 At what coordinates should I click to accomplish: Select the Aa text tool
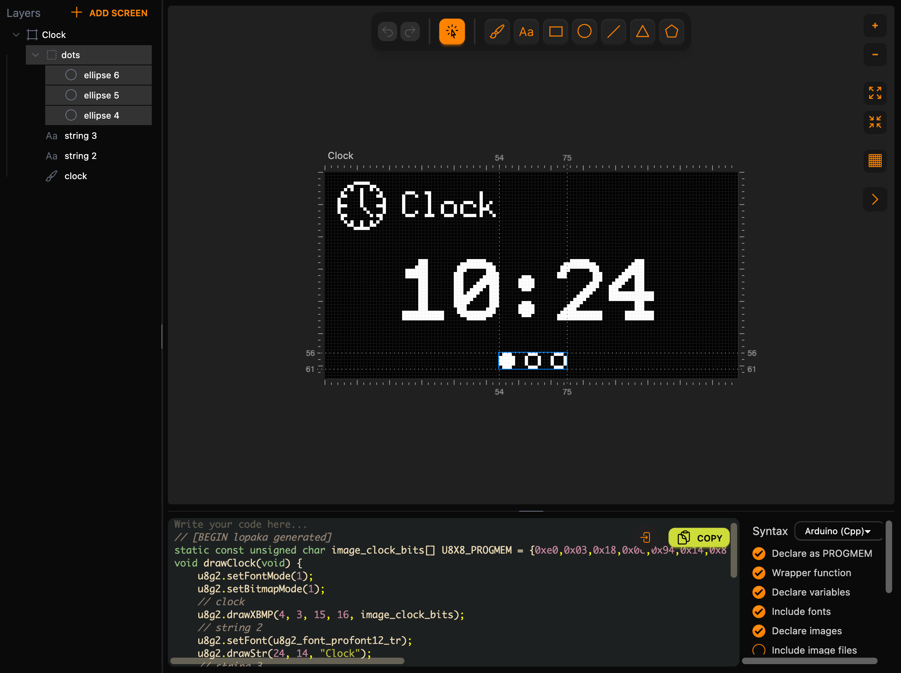[526, 31]
